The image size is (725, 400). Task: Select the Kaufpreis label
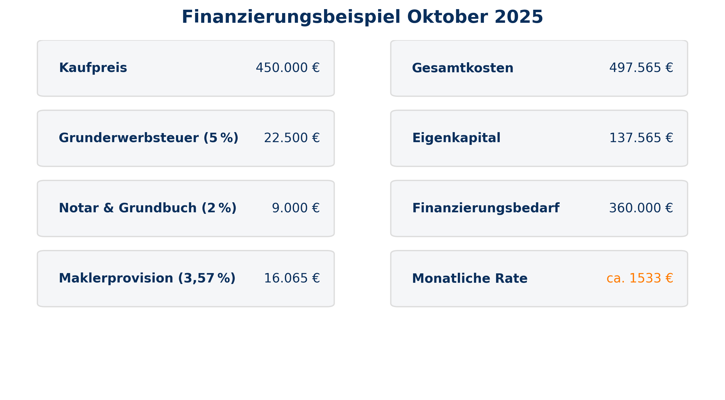pyautogui.click(x=93, y=68)
